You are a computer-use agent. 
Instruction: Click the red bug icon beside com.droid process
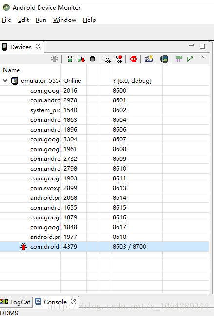click(x=23, y=247)
